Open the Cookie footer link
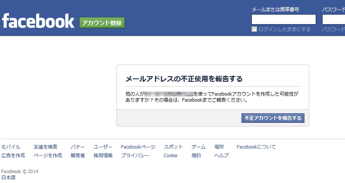This screenshot has height=183, width=345. (x=170, y=155)
